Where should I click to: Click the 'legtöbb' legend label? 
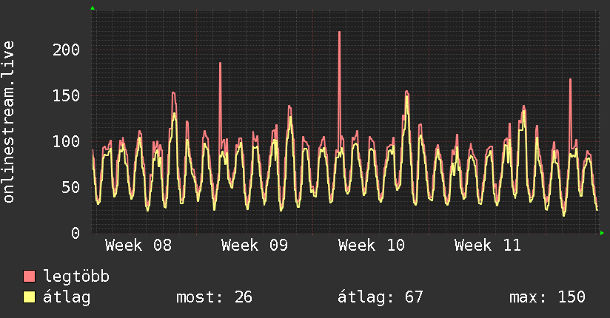[76, 277]
